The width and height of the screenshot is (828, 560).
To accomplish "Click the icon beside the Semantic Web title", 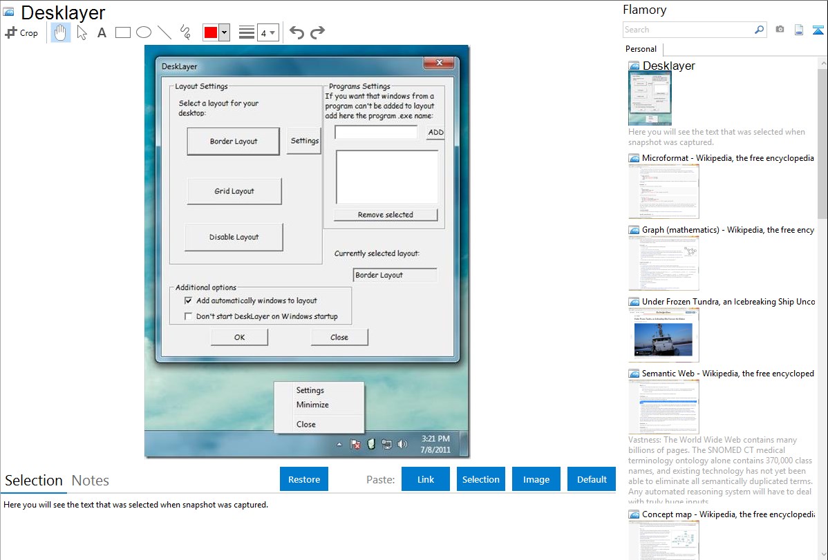I will pos(634,374).
